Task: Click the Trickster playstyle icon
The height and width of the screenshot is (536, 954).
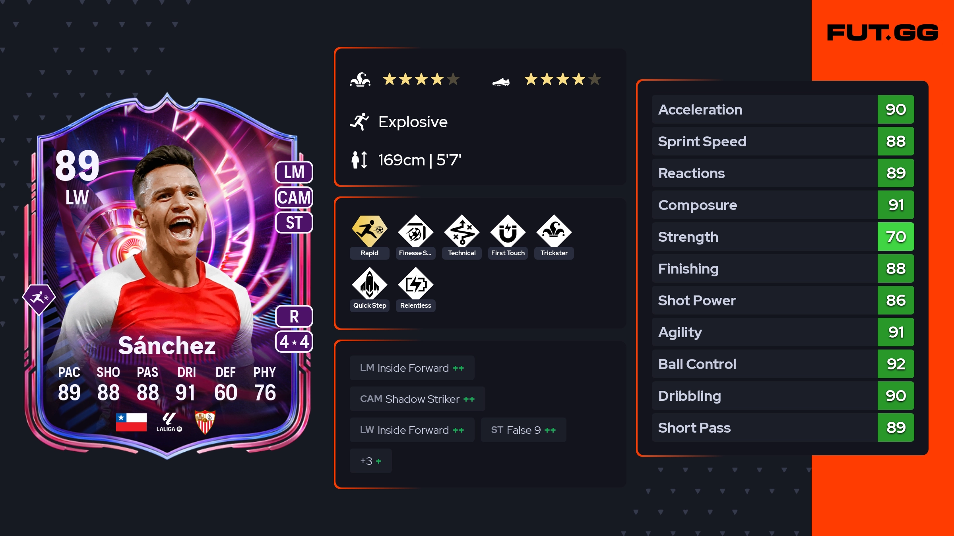Action: pyautogui.click(x=554, y=231)
